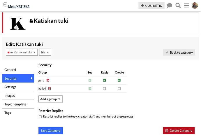Click the Restrict replies label text

pyautogui.click(x=88, y=116)
